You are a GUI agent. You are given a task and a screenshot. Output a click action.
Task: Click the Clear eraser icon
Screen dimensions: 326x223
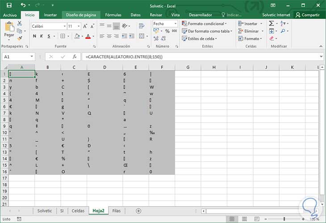click(272, 38)
